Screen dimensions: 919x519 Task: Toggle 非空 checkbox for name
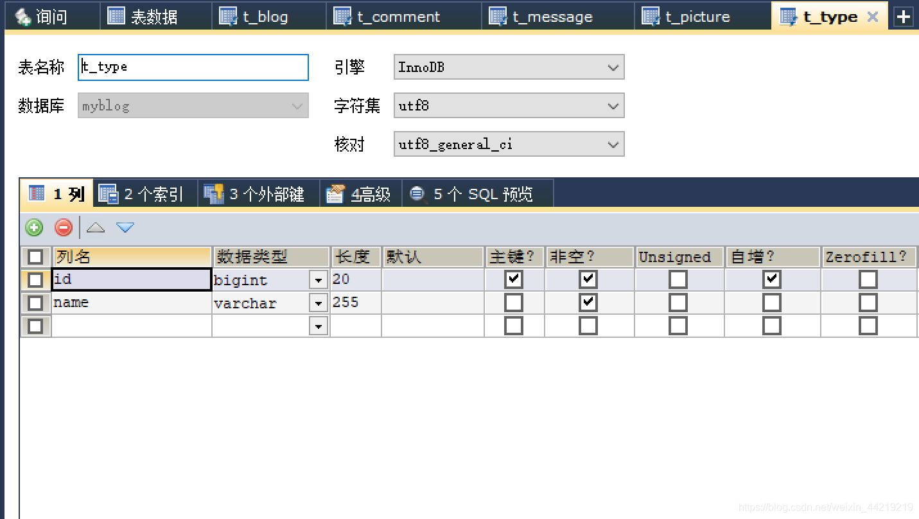pyautogui.click(x=588, y=303)
